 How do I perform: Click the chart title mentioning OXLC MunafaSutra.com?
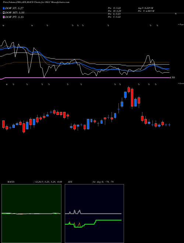pos(36,2)
